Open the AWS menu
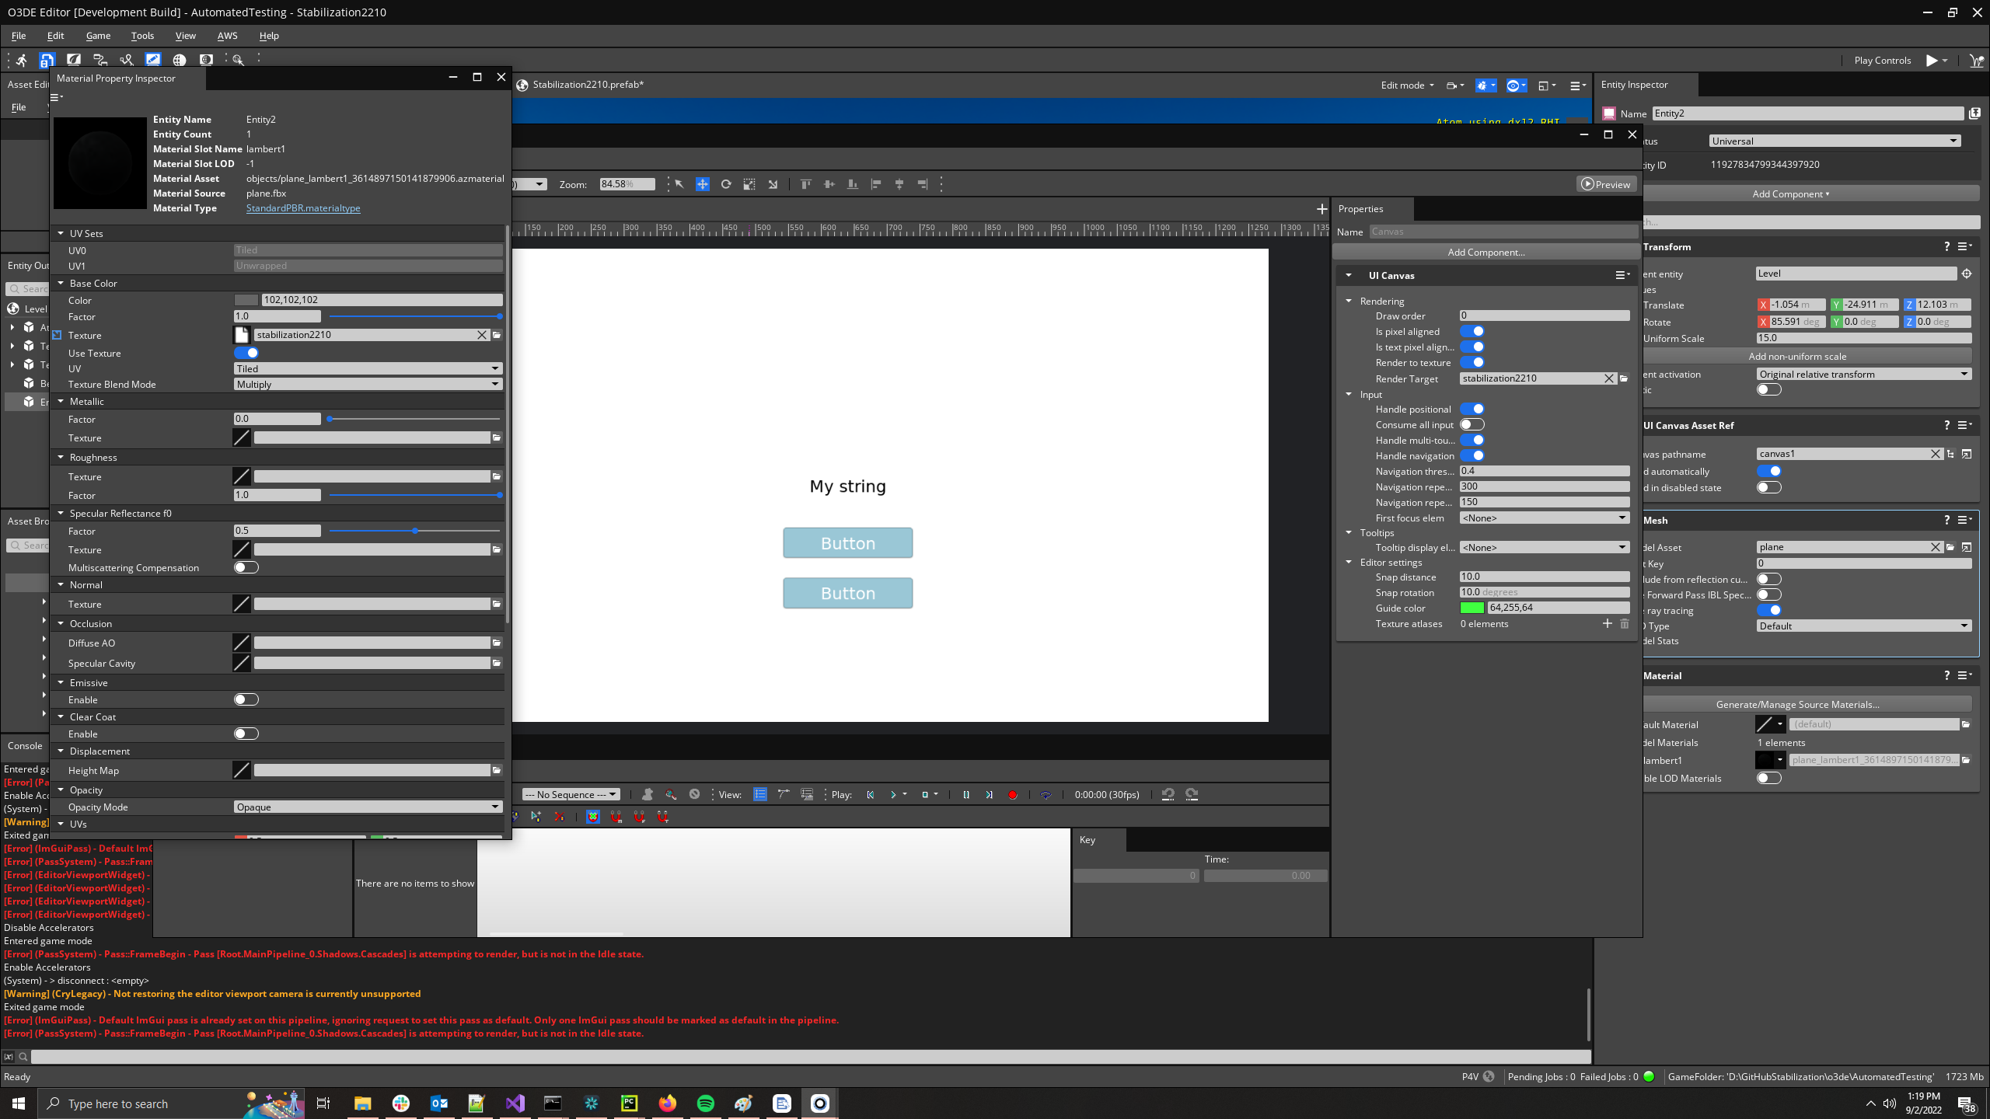 (x=227, y=36)
